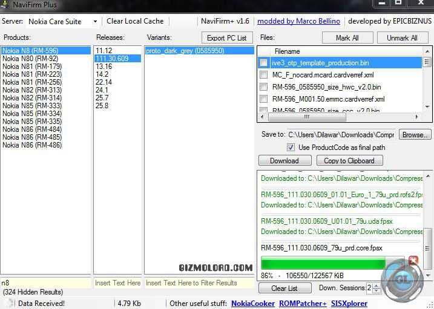Toggle Use ProductCode as final path
The image size is (434, 309).
click(x=291, y=147)
